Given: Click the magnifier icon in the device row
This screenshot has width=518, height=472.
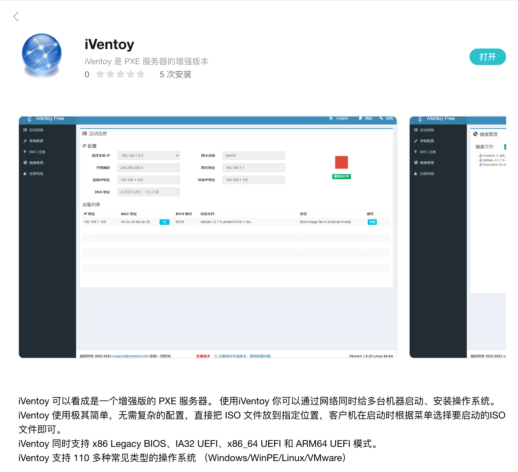Looking at the screenshot, I should pos(164,222).
